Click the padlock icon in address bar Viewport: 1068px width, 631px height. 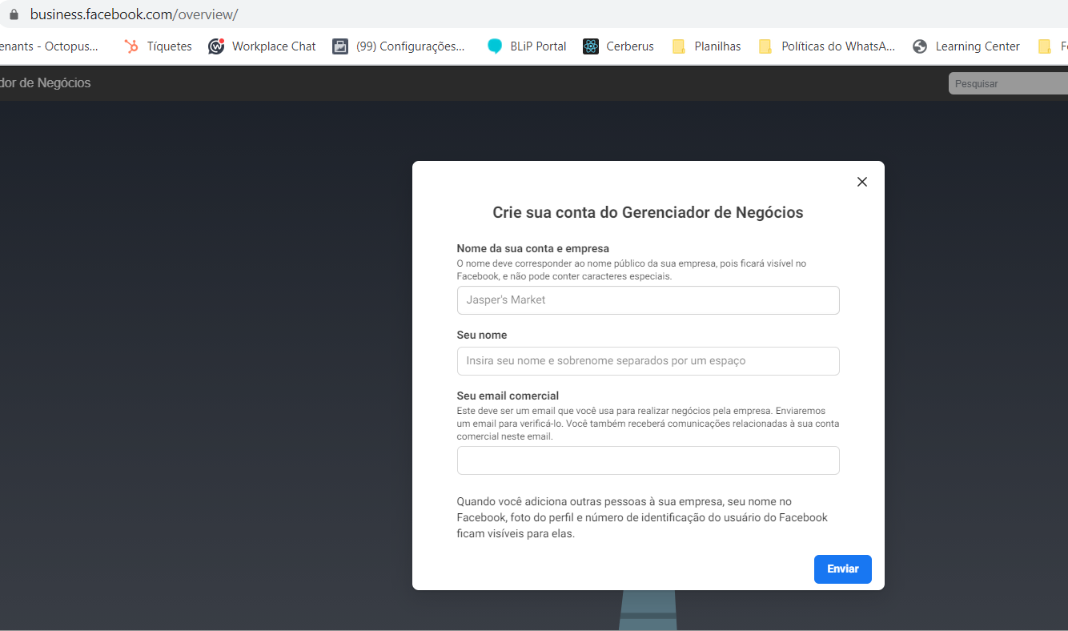pos(13,14)
